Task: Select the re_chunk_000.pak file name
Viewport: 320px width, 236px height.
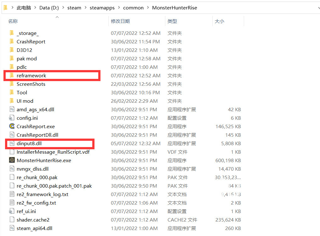Action: coord(37,177)
